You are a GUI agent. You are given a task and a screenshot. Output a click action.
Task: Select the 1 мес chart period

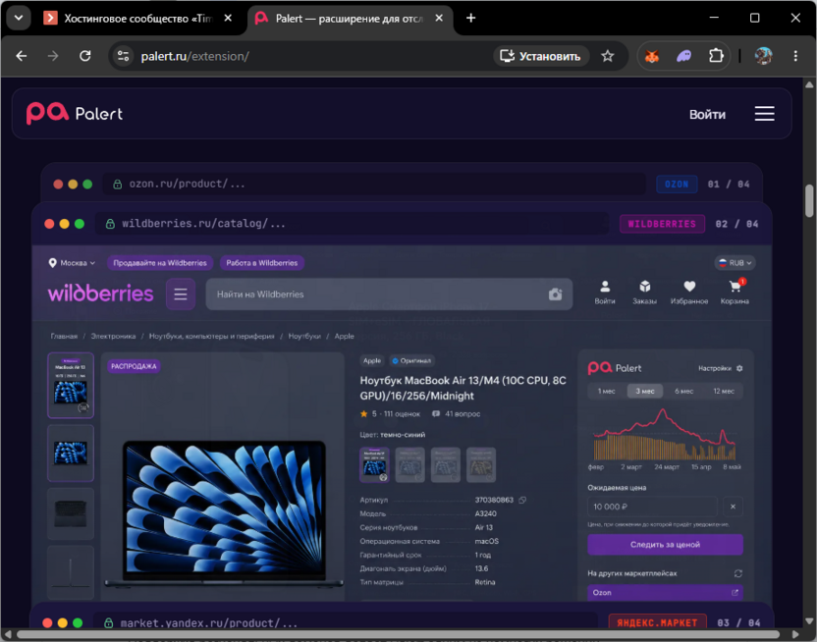click(607, 391)
